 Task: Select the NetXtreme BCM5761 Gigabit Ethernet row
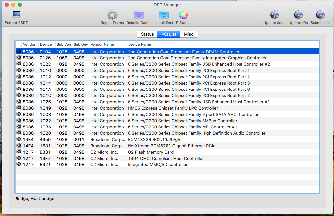coord(171,146)
